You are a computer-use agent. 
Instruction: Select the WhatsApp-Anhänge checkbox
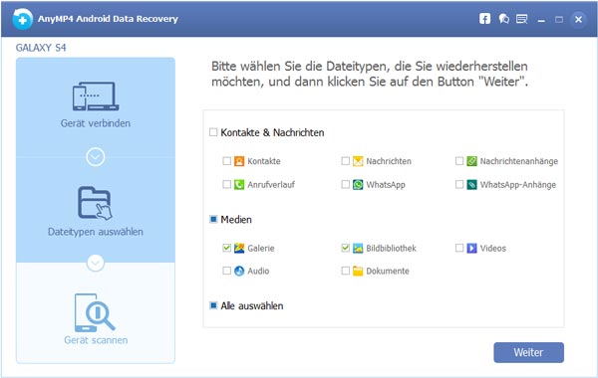coord(459,184)
